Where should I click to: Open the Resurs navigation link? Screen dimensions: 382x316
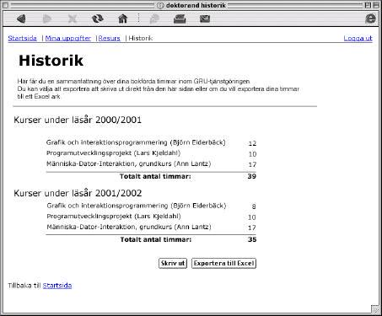[x=109, y=38]
